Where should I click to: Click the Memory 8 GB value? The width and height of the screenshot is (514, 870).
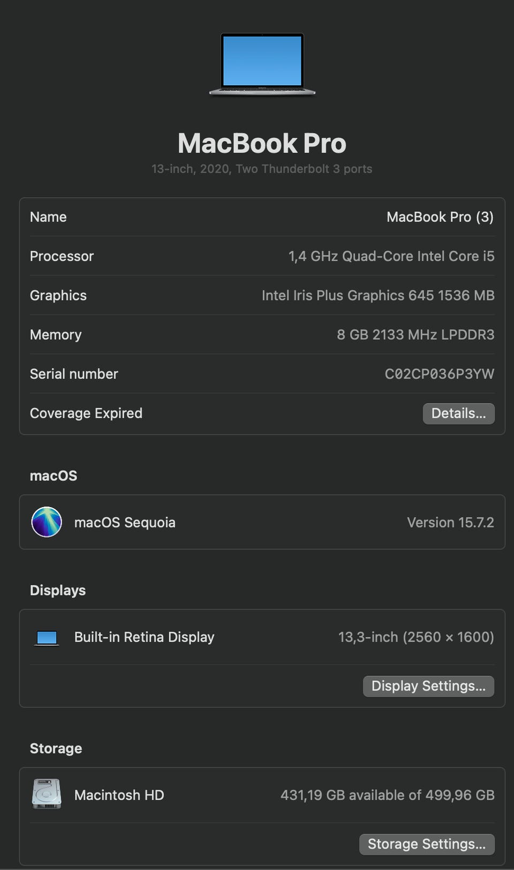click(x=415, y=335)
